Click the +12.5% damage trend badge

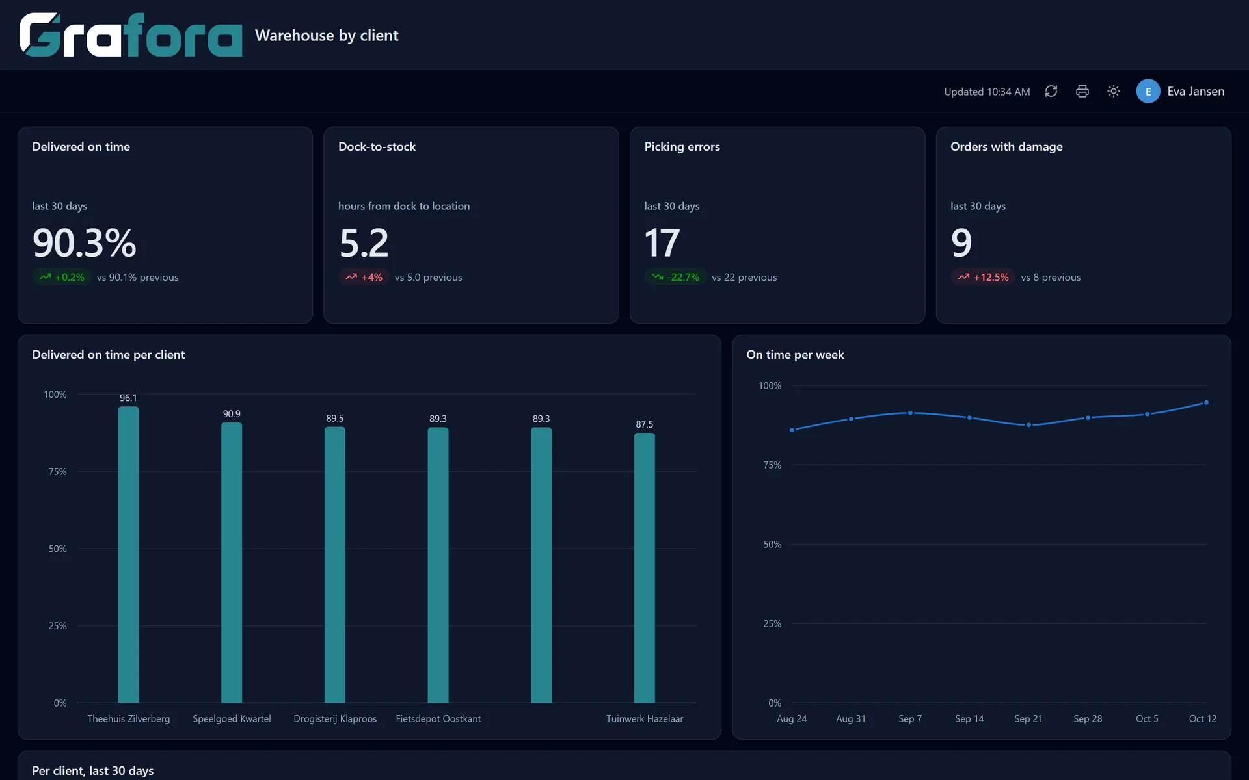[983, 277]
